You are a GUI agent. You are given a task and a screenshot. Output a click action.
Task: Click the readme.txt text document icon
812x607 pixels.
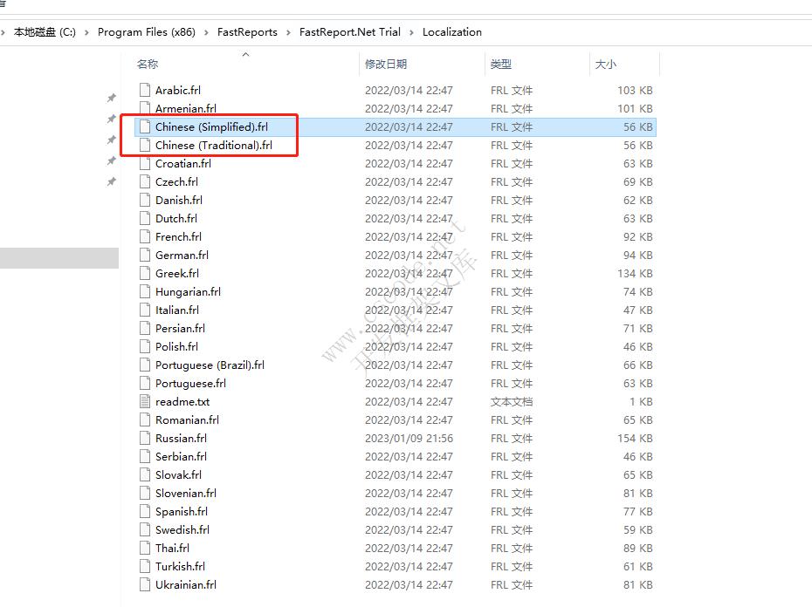(x=144, y=401)
